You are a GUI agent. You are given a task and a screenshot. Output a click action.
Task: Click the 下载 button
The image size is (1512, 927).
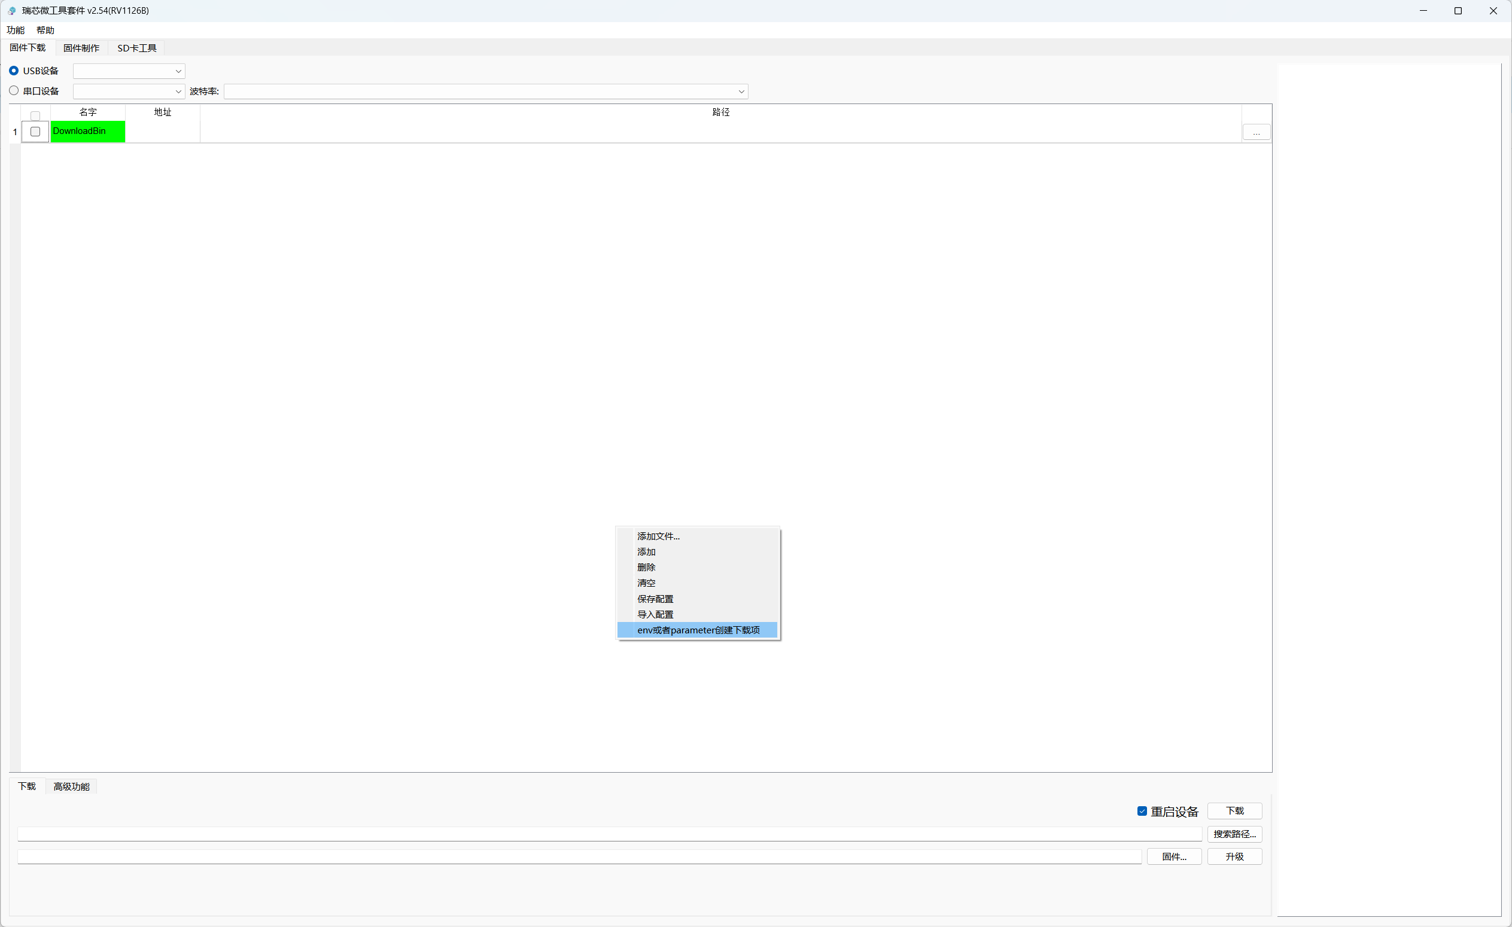click(1234, 811)
